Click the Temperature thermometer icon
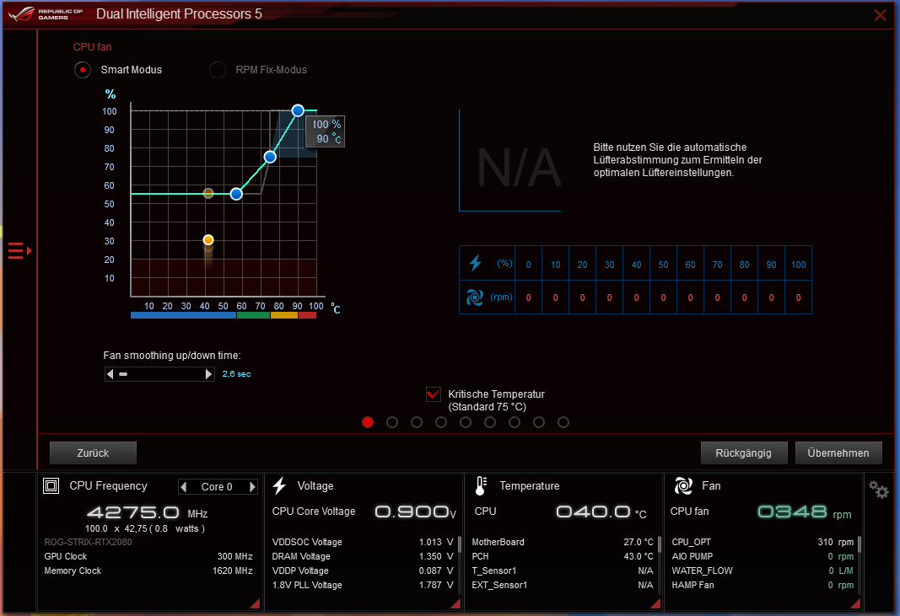 pyautogui.click(x=481, y=485)
